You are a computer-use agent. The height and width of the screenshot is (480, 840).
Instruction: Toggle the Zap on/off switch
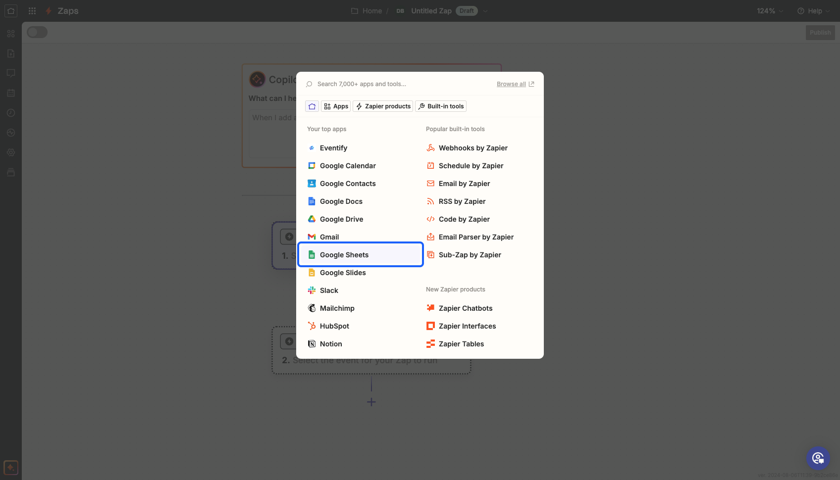tap(37, 32)
